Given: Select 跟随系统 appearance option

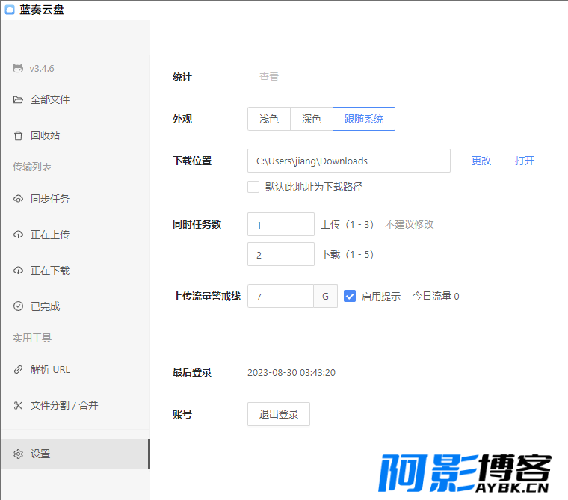Looking at the screenshot, I should (x=364, y=119).
